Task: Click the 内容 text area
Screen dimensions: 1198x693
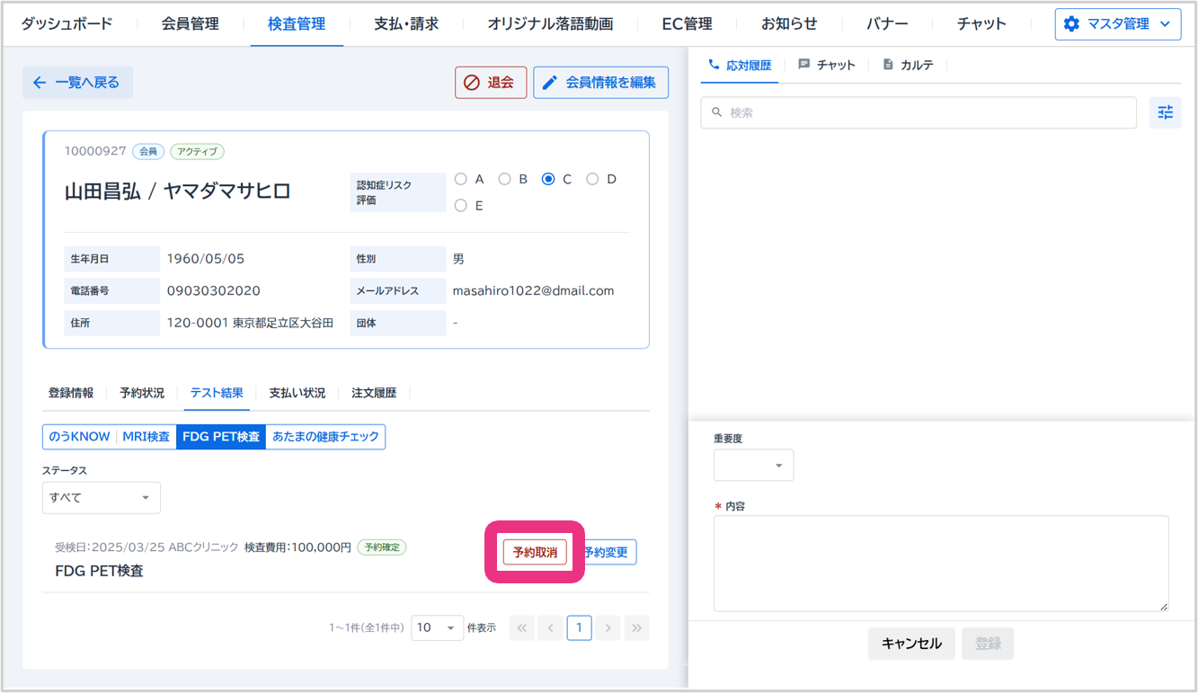Action: pyautogui.click(x=941, y=564)
